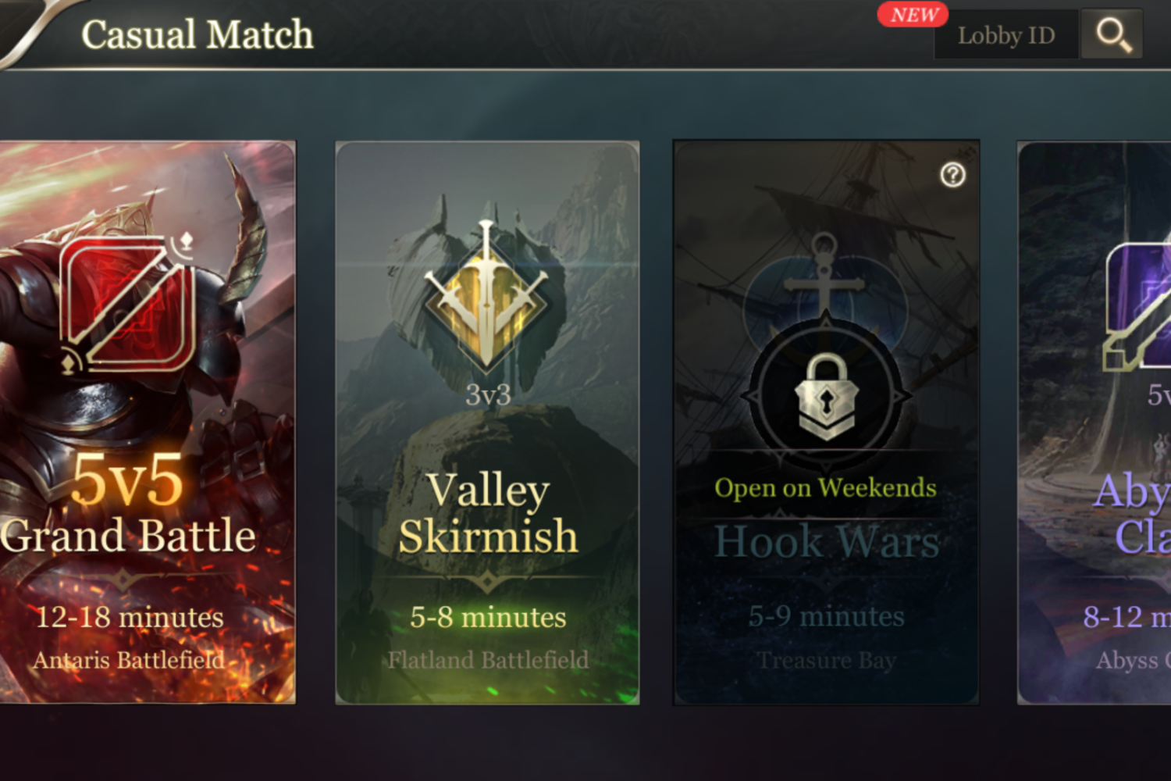Click the 12-18 minutes duration text
Viewport: 1171px width, 781px height.
130,618
